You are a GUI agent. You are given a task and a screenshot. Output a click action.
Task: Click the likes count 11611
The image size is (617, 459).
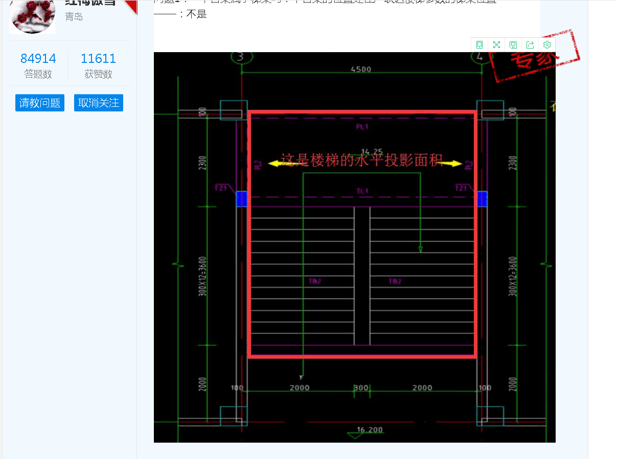click(x=98, y=58)
